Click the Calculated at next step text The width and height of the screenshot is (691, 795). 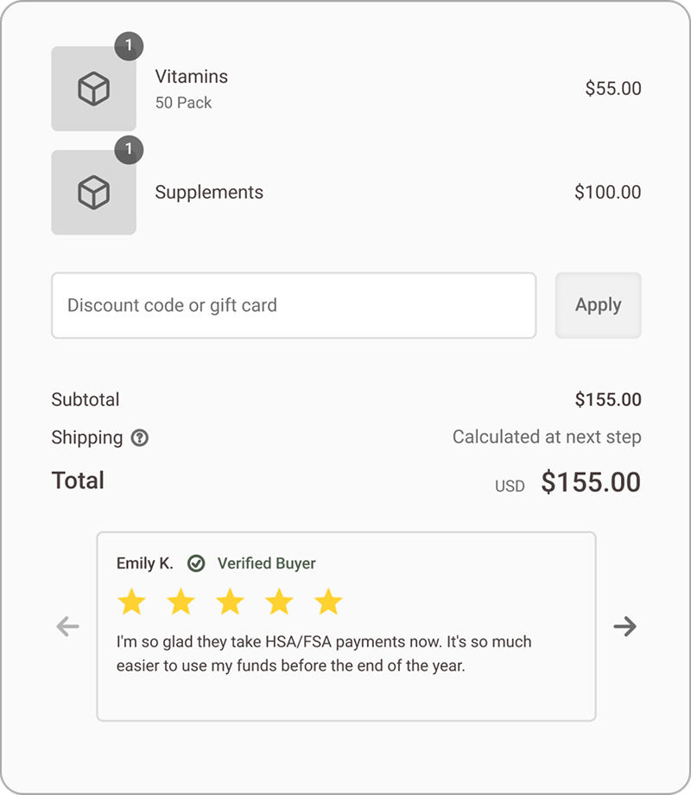pyautogui.click(x=547, y=437)
